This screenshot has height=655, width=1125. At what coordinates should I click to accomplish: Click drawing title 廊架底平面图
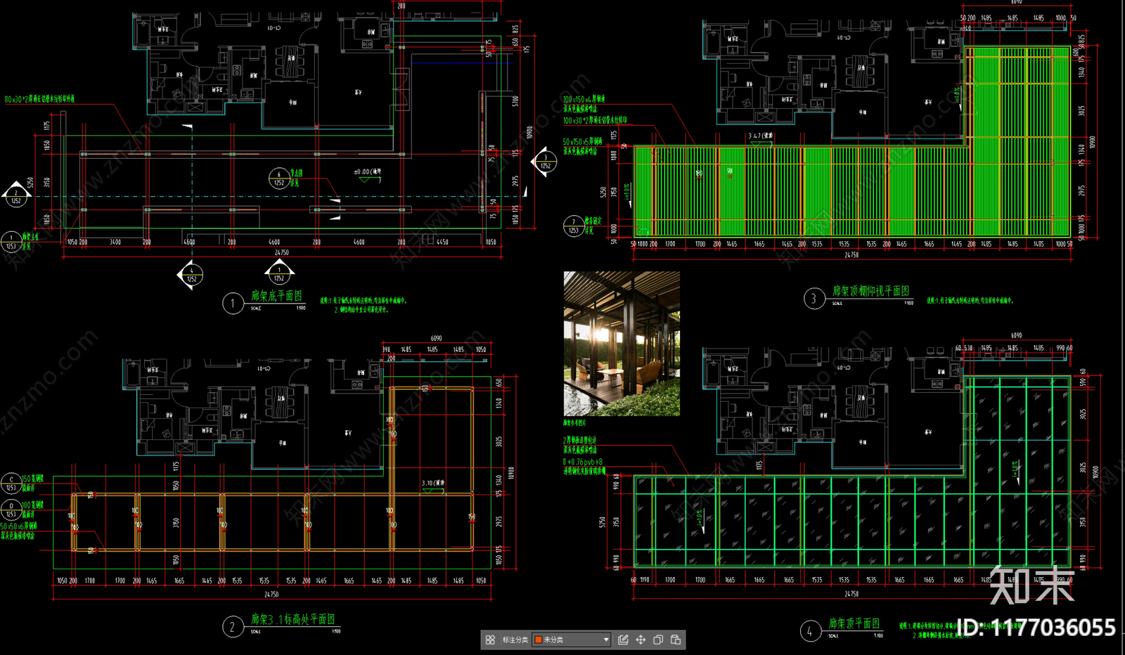pos(276,296)
